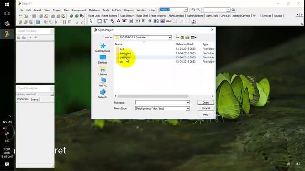Switch to Raize Buttons palette tab
305x171 pixels.
[110, 16]
